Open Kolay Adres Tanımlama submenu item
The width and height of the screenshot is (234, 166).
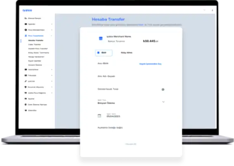click(x=38, y=52)
